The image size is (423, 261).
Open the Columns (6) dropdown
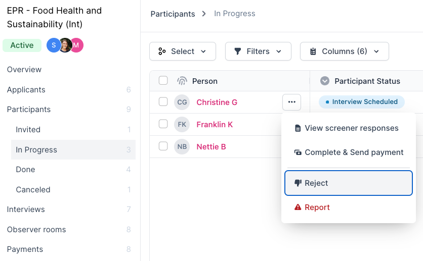tap(344, 51)
